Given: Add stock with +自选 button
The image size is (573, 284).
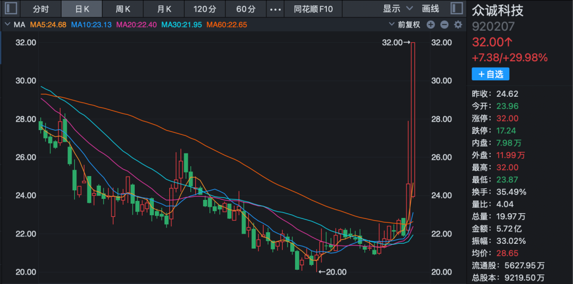Looking at the screenshot, I should click(490, 74).
